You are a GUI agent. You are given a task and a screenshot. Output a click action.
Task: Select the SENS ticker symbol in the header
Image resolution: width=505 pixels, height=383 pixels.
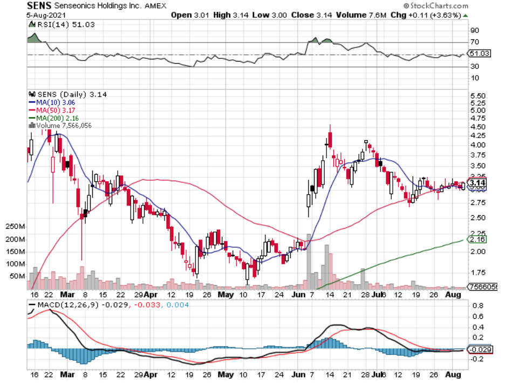point(39,5)
